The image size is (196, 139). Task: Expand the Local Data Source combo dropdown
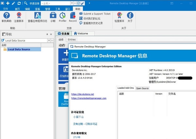click(x=49, y=41)
